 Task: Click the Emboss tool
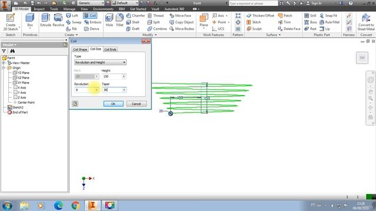pyautogui.click(x=93, y=22)
